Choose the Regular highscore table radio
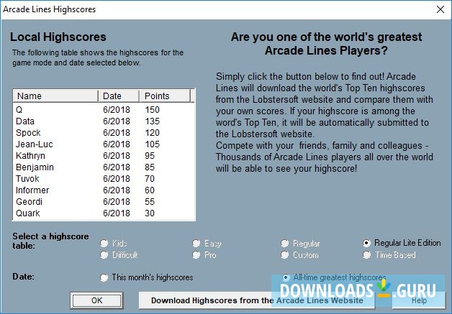The height and width of the screenshot is (314, 452). coord(285,243)
